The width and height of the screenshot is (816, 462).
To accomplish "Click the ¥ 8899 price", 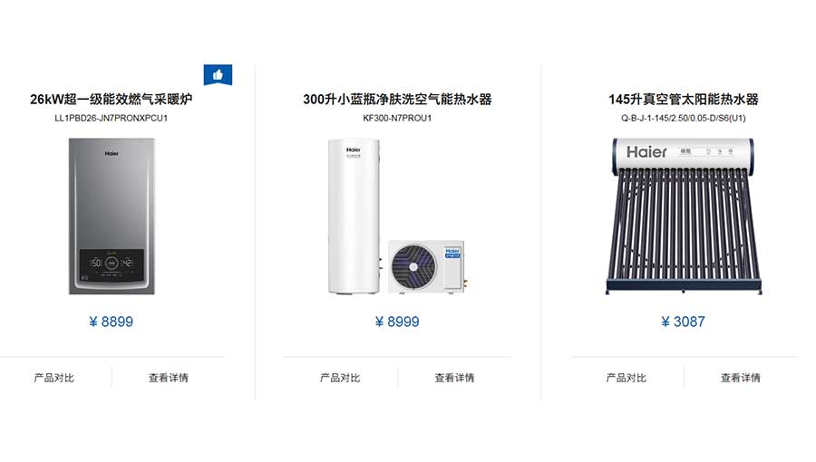I will click(x=111, y=322).
